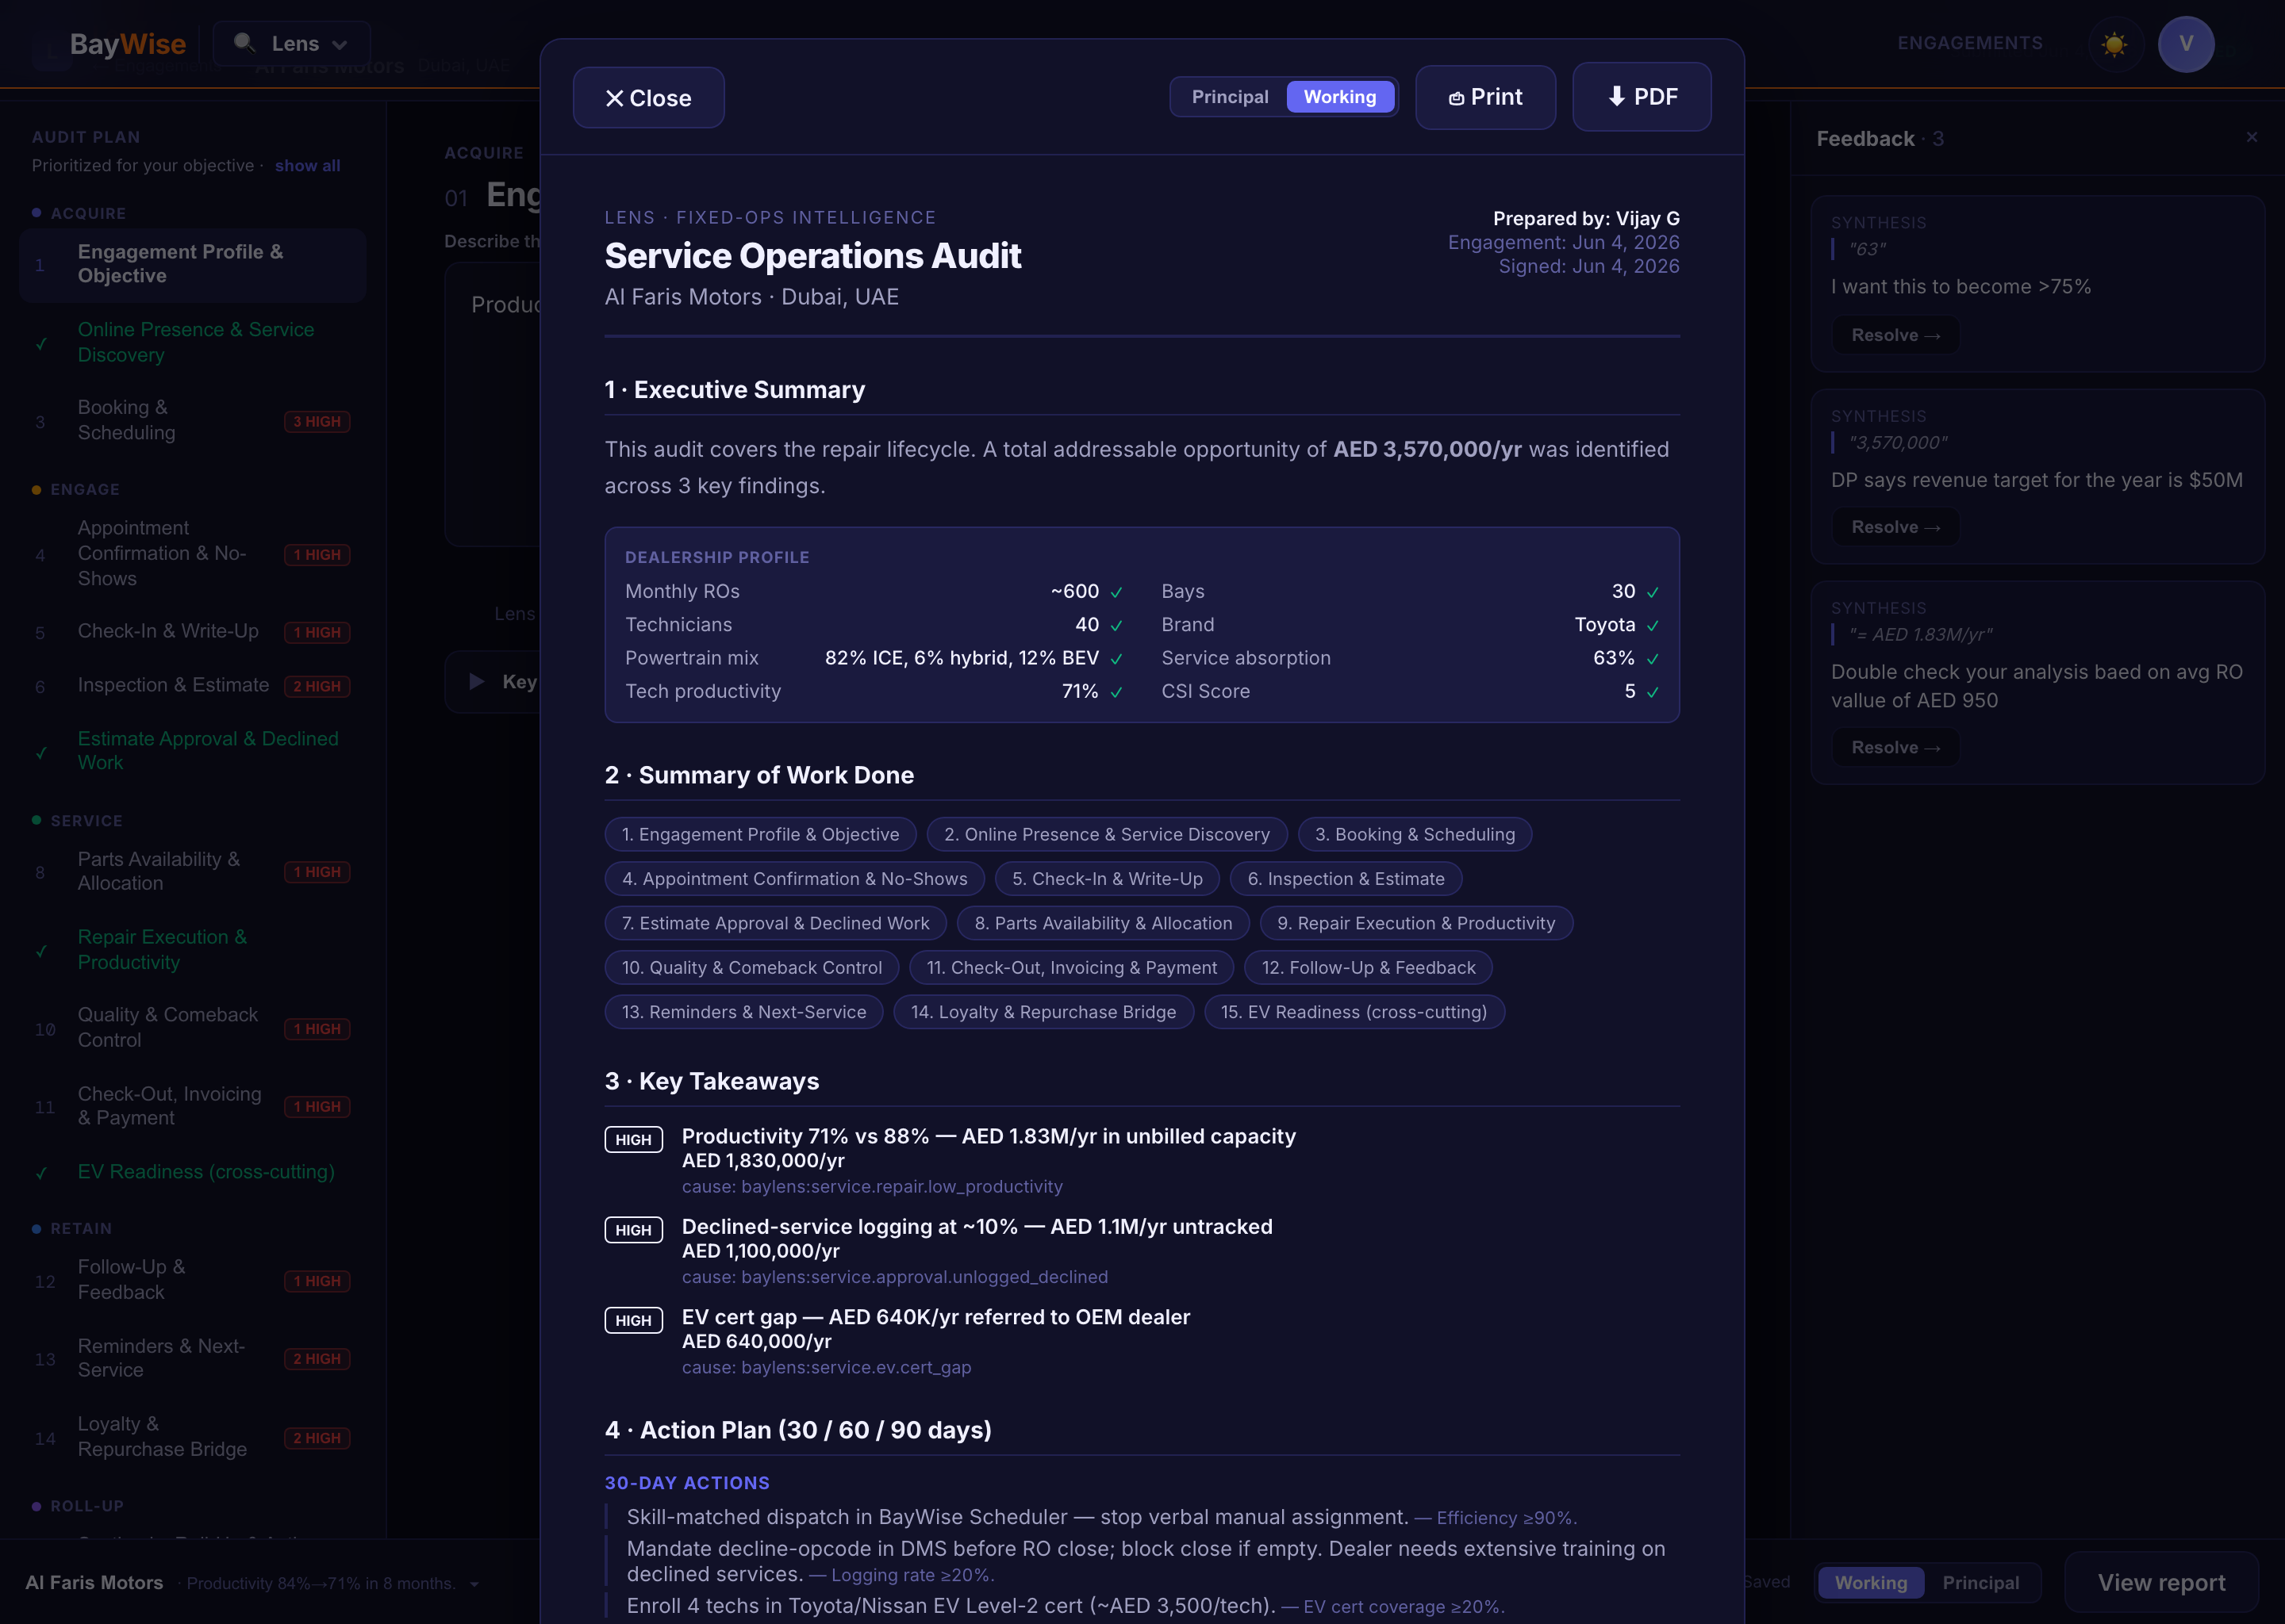Click the show all link
The width and height of the screenshot is (2285, 1624).
point(307,166)
